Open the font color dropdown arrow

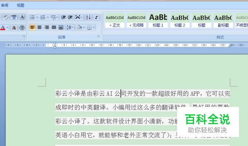pos(7,28)
